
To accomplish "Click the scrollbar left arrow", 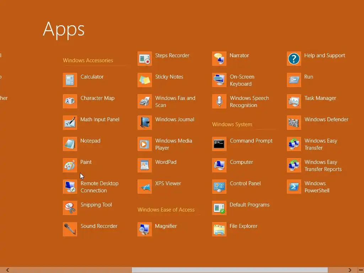I will tap(8, 270).
